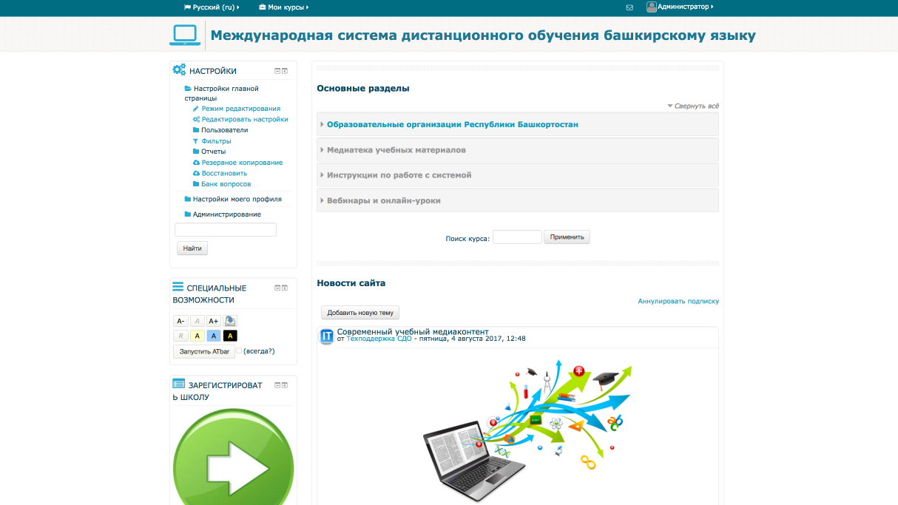Select the black background yellow text scheme
The image size is (898, 505).
(230, 336)
